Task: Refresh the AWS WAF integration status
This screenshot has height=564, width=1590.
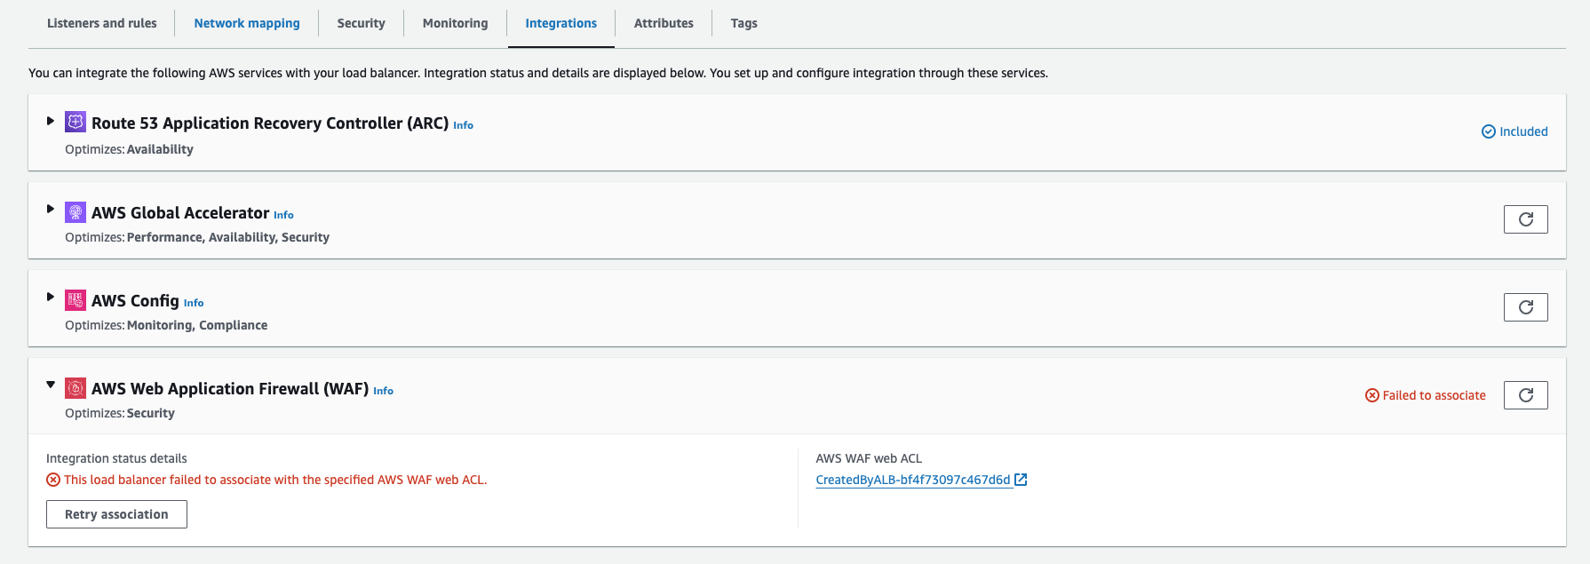Action: (x=1525, y=395)
